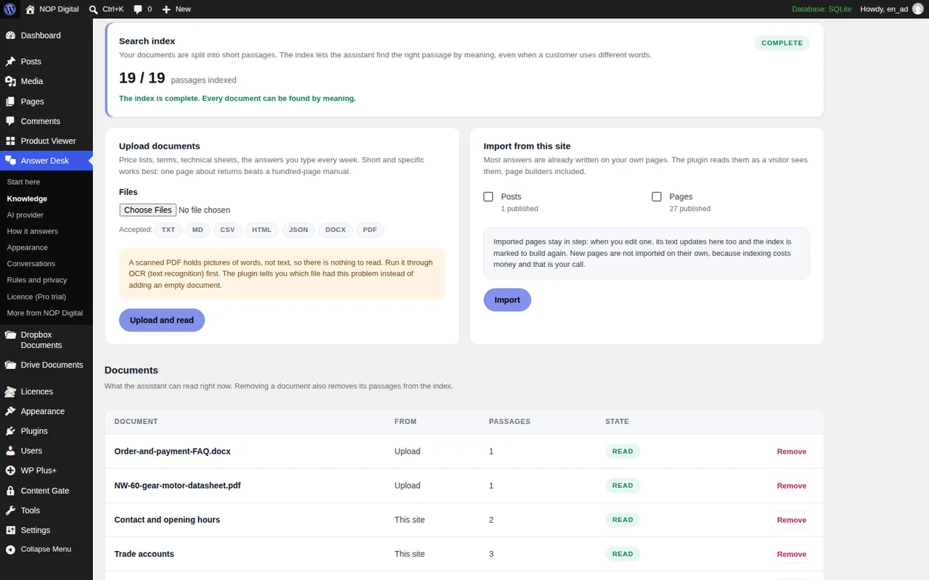The width and height of the screenshot is (929, 580).
Task: Click the DOCX accepted format chip
Action: click(x=335, y=230)
